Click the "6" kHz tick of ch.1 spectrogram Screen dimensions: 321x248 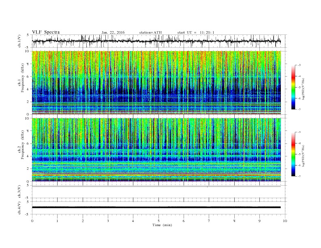point(28,77)
